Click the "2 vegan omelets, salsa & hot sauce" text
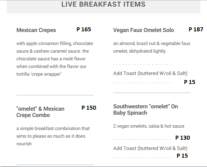The image size is (207, 167). (x=149, y=126)
